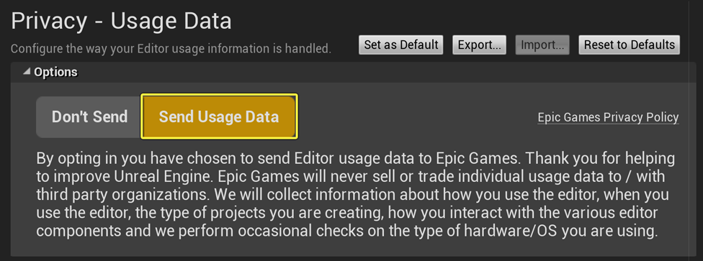Open the Export... settings dialog

coord(479,45)
